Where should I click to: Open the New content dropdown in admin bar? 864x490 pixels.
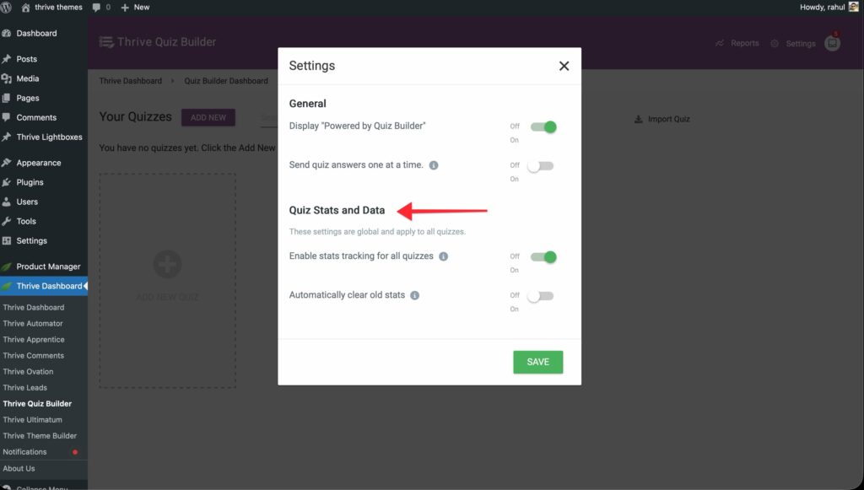pos(135,7)
